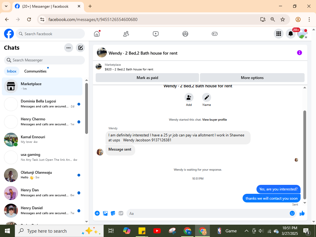Image resolution: width=316 pixels, height=237 pixels.
Task: Reload the page
Action: (x=29, y=19)
